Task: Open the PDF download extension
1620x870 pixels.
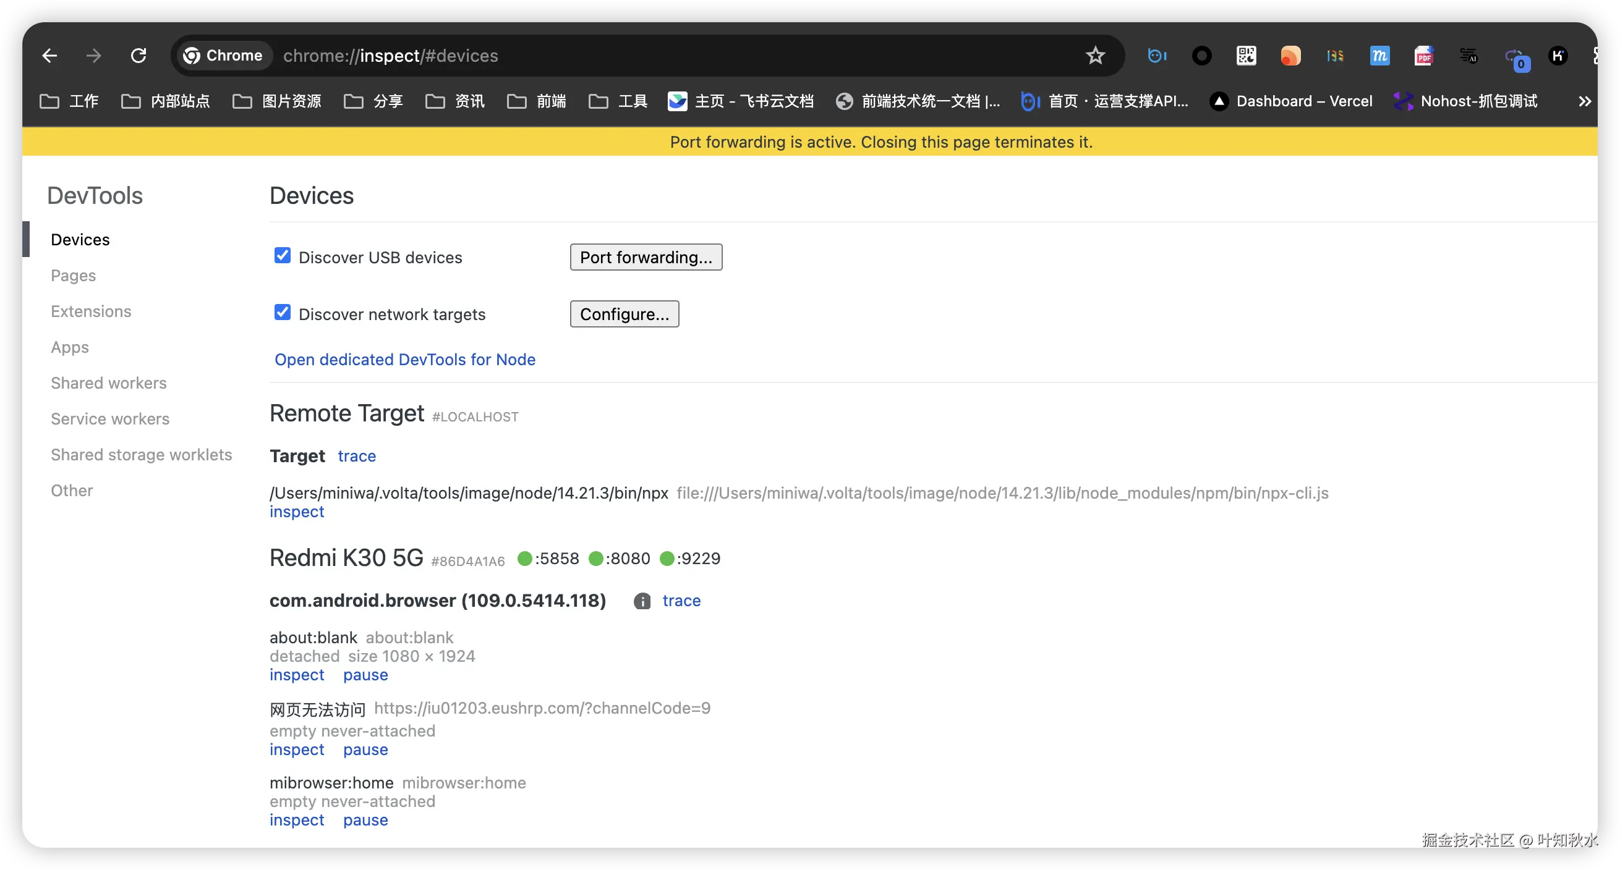Action: [1424, 56]
